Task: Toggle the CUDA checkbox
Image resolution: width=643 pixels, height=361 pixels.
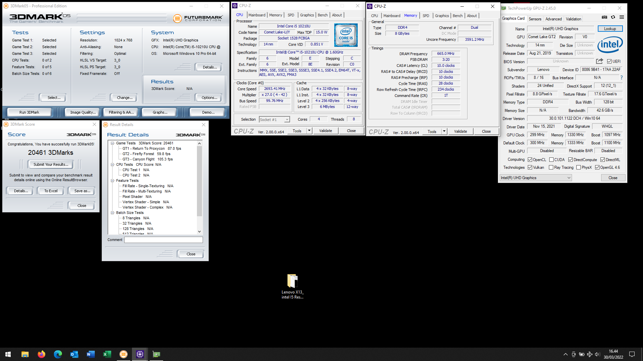Action: [x=551, y=160]
